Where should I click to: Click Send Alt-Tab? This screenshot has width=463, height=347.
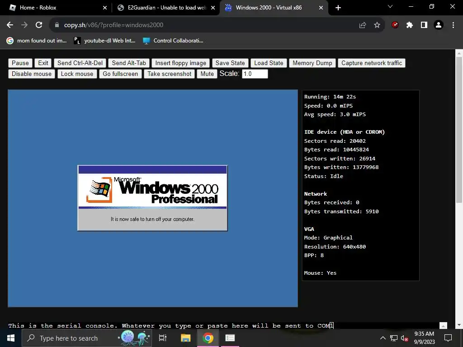click(x=129, y=63)
